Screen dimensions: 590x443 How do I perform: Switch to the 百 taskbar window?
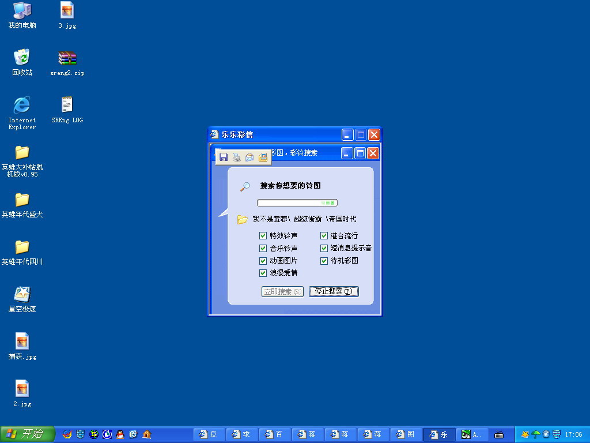point(274,434)
